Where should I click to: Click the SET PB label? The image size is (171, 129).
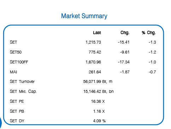[17, 111]
